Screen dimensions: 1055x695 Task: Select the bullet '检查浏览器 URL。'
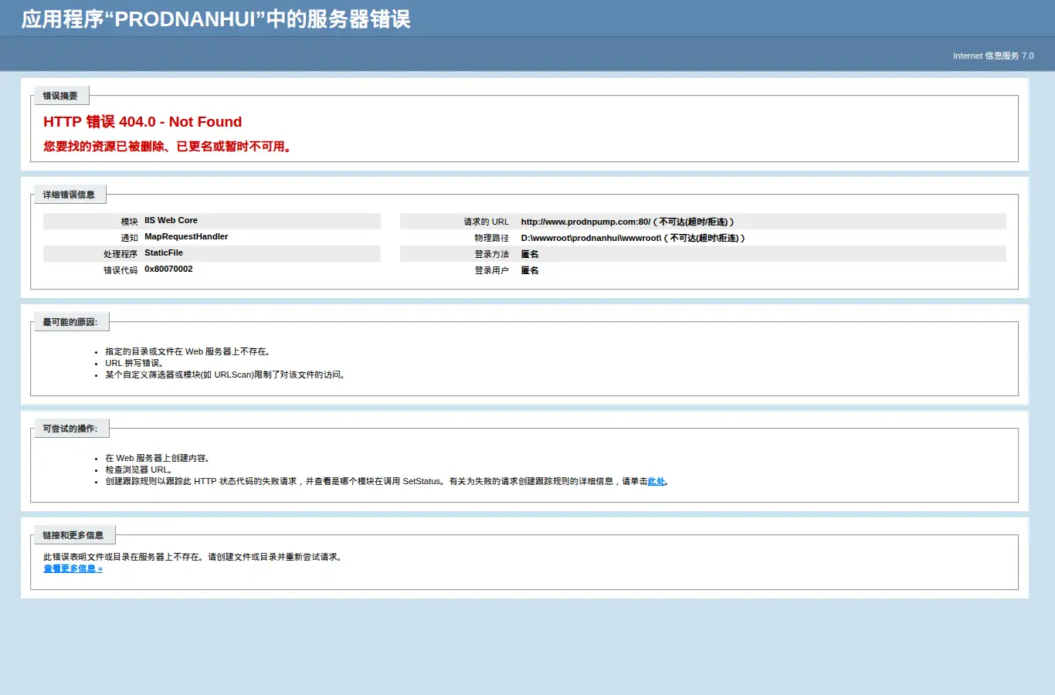click(x=139, y=470)
